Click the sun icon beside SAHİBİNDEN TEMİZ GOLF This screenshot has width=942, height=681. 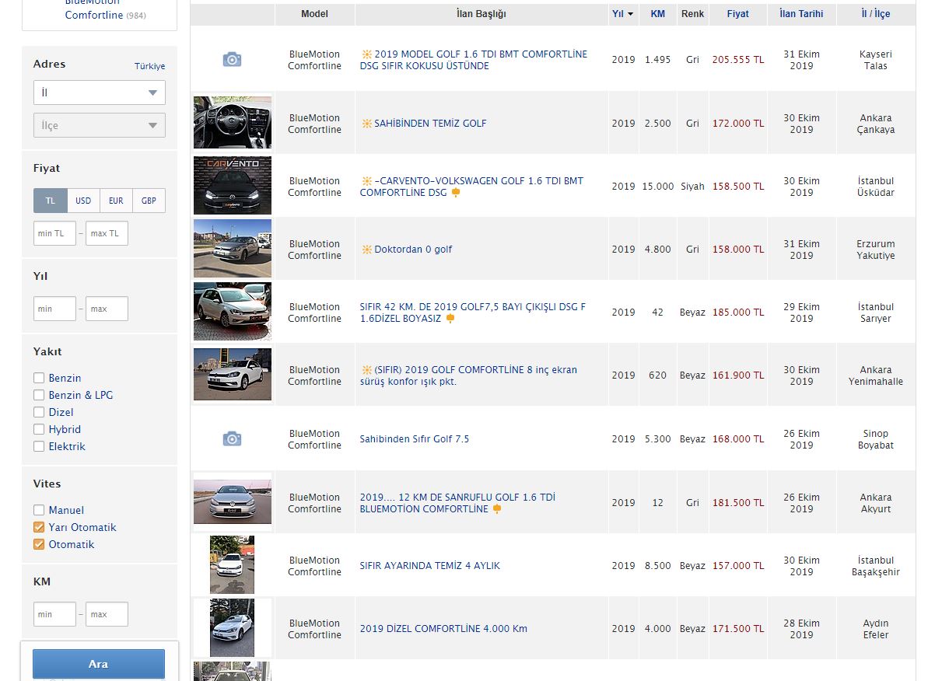point(366,124)
